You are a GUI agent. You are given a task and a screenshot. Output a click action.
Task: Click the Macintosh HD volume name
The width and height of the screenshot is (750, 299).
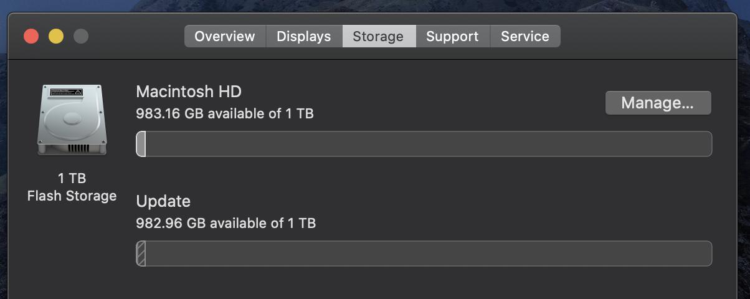click(189, 92)
